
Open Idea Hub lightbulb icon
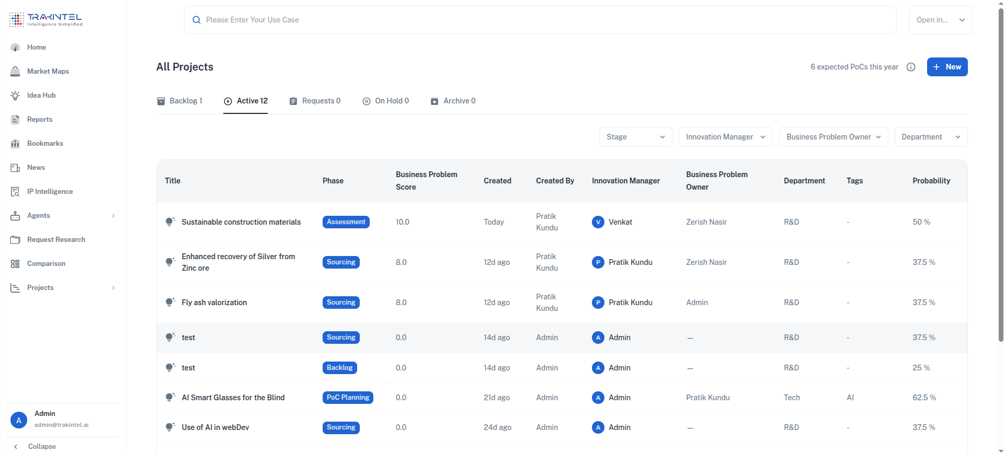(15, 96)
